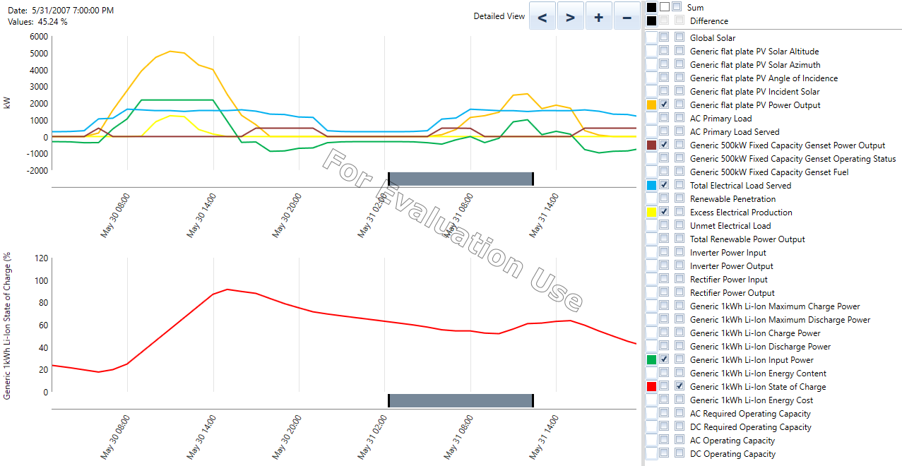This screenshot has width=902, height=466.
Task: Enable the AC Primary Load series
Action: [664, 118]
